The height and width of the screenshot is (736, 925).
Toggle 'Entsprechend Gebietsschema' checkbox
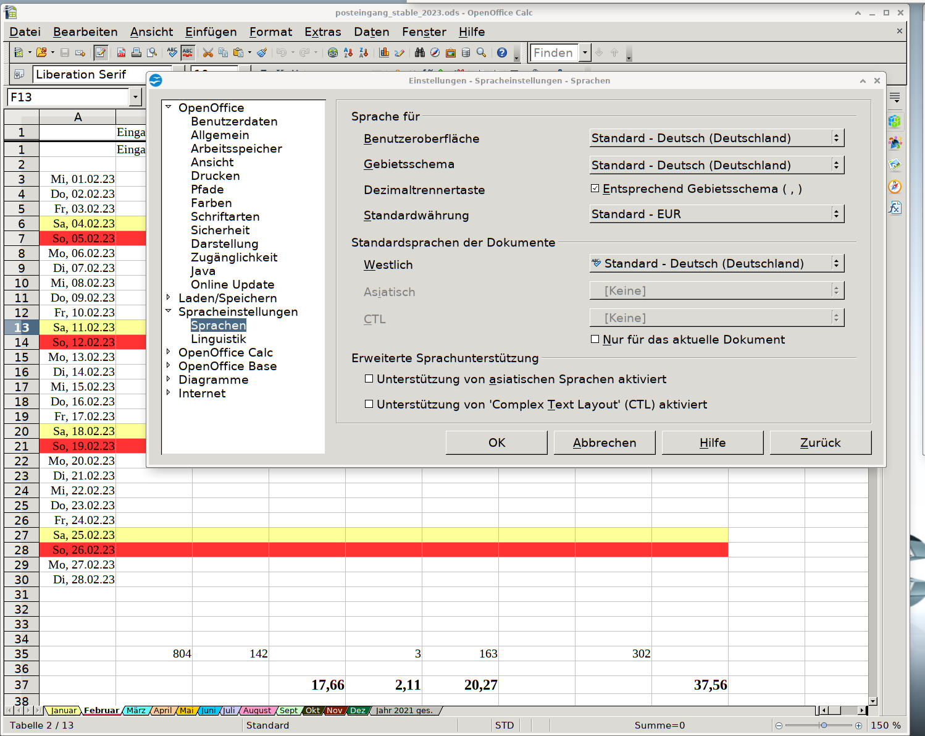tap(595, 188)
